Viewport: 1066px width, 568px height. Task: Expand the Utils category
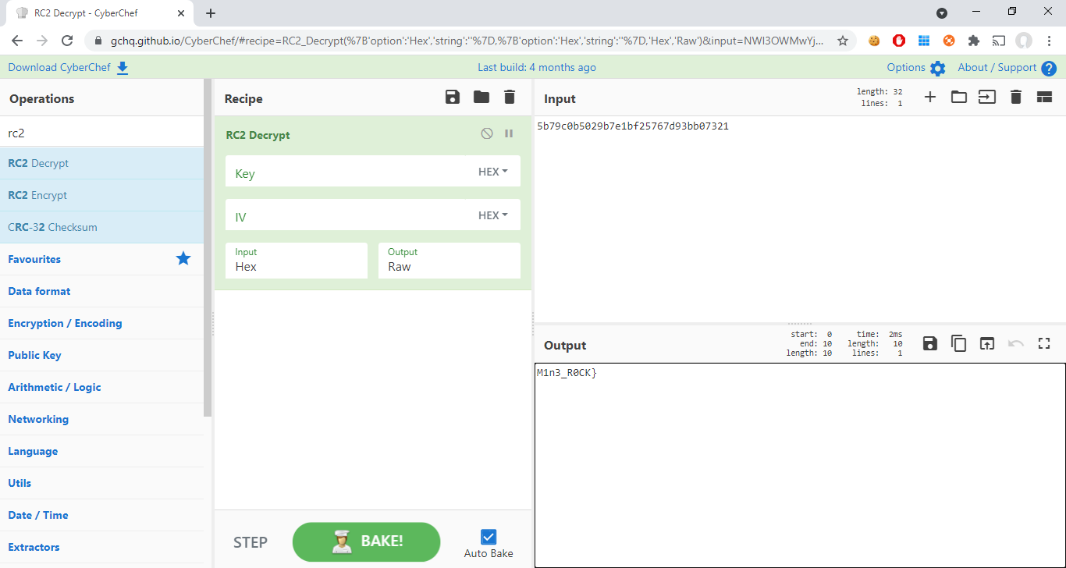101,483
